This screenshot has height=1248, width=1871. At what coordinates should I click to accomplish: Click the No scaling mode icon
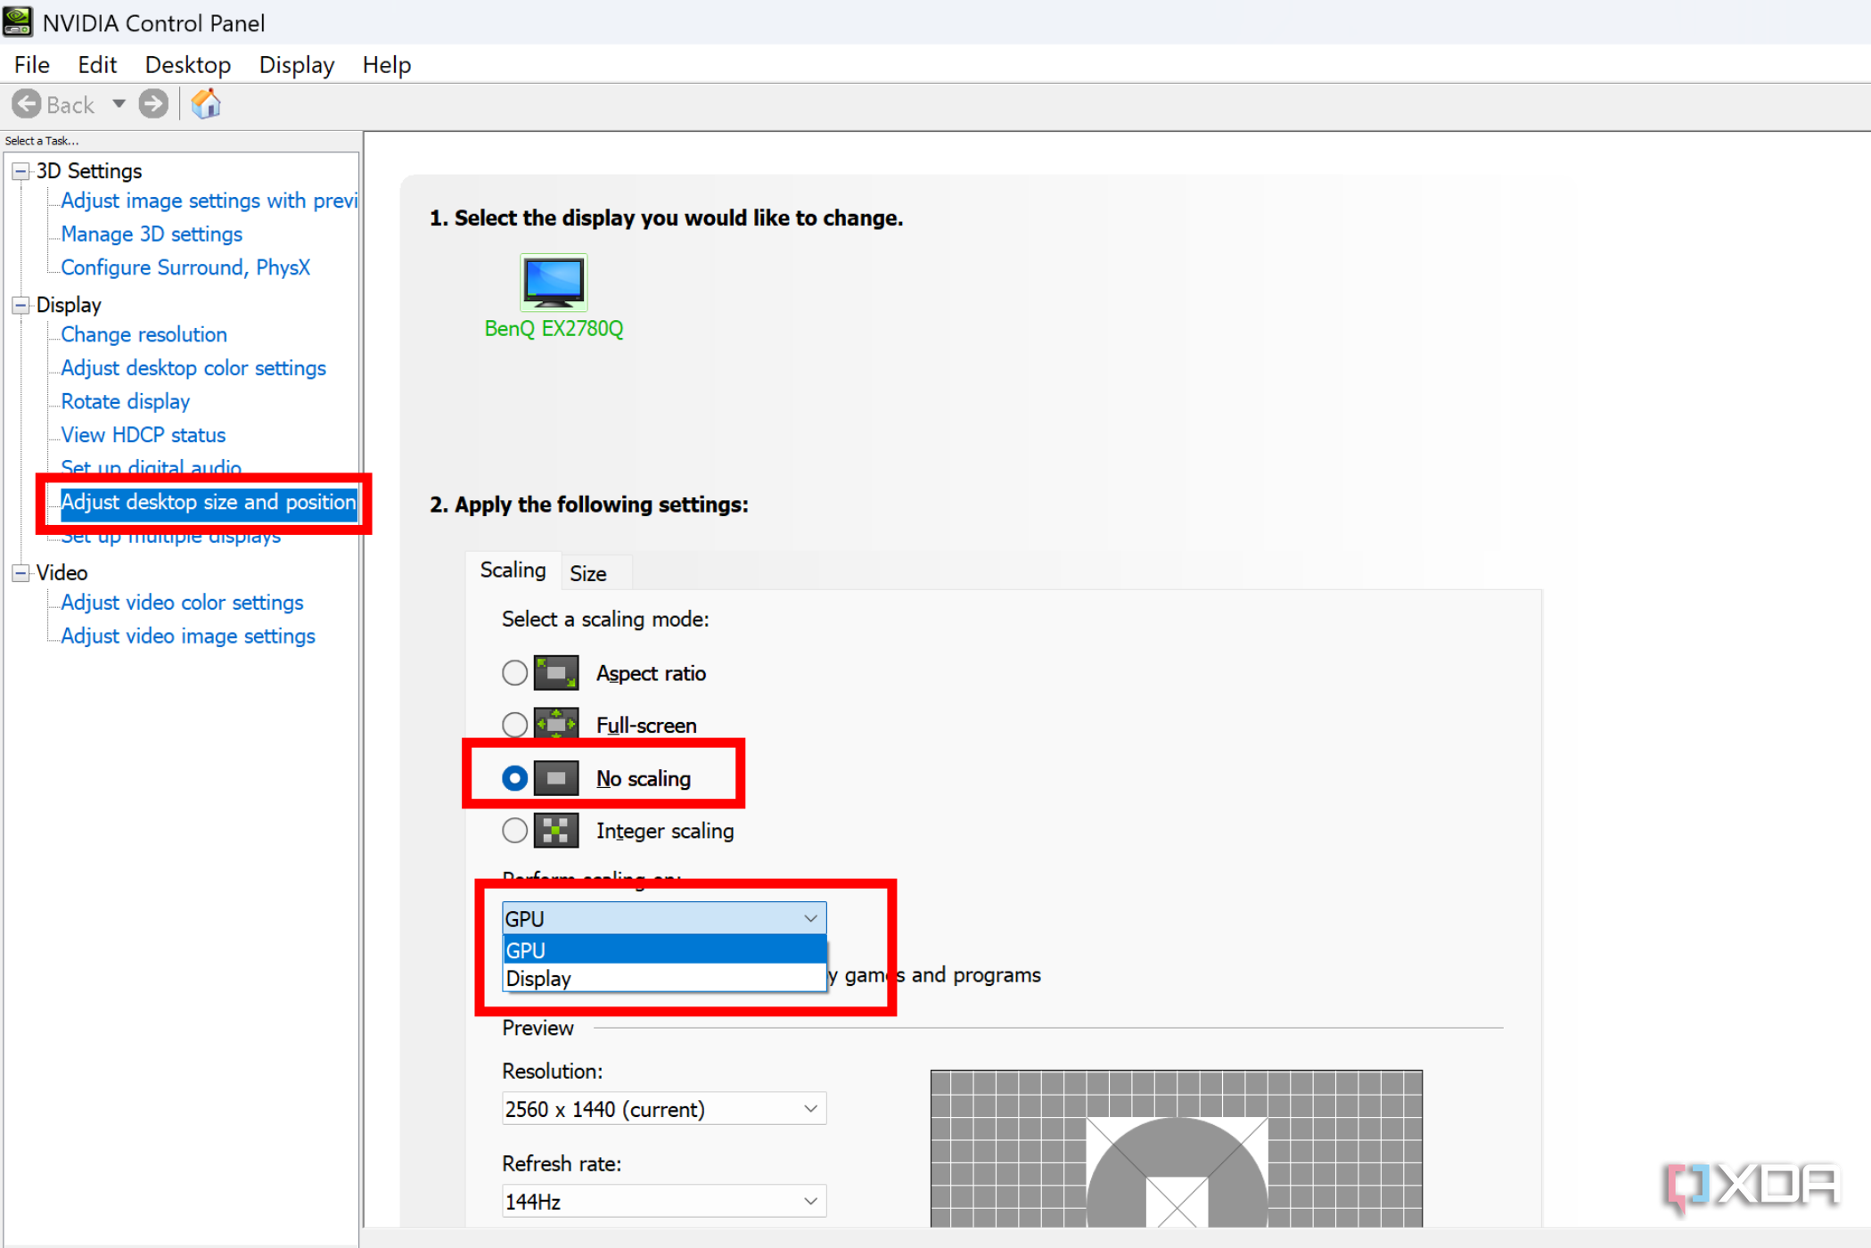tap(556, 778)
